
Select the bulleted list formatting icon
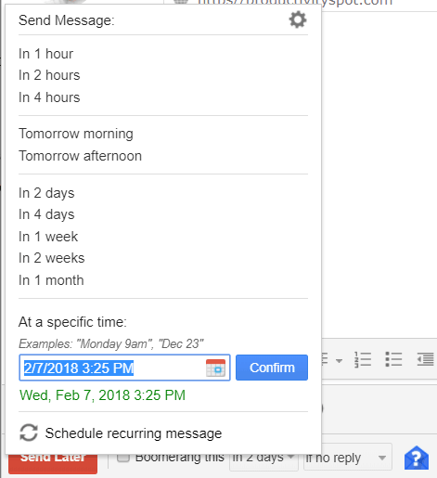tap(393, 359)
